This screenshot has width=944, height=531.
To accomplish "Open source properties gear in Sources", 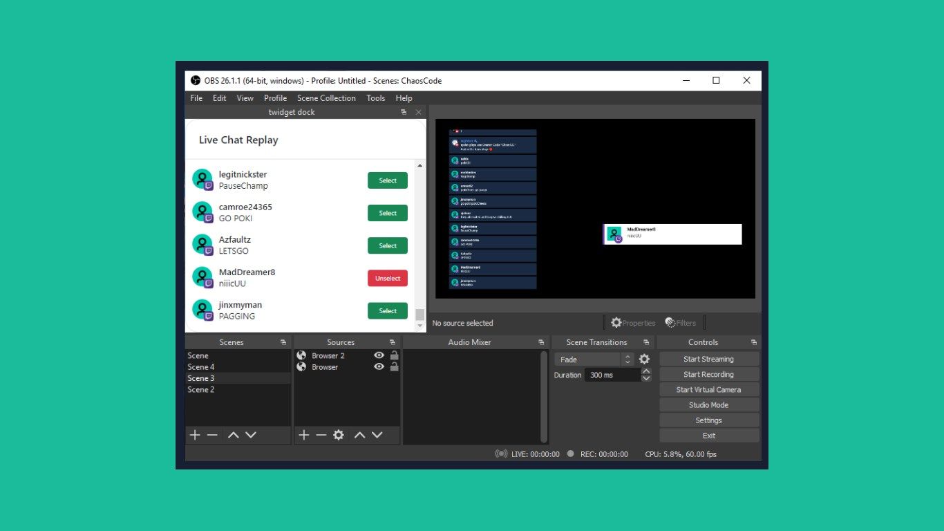I will point(339,435).
